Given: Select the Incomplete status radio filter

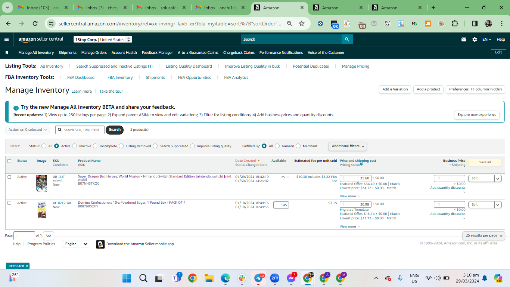Looking at the screenshot, I should click(x=95, y=146).
